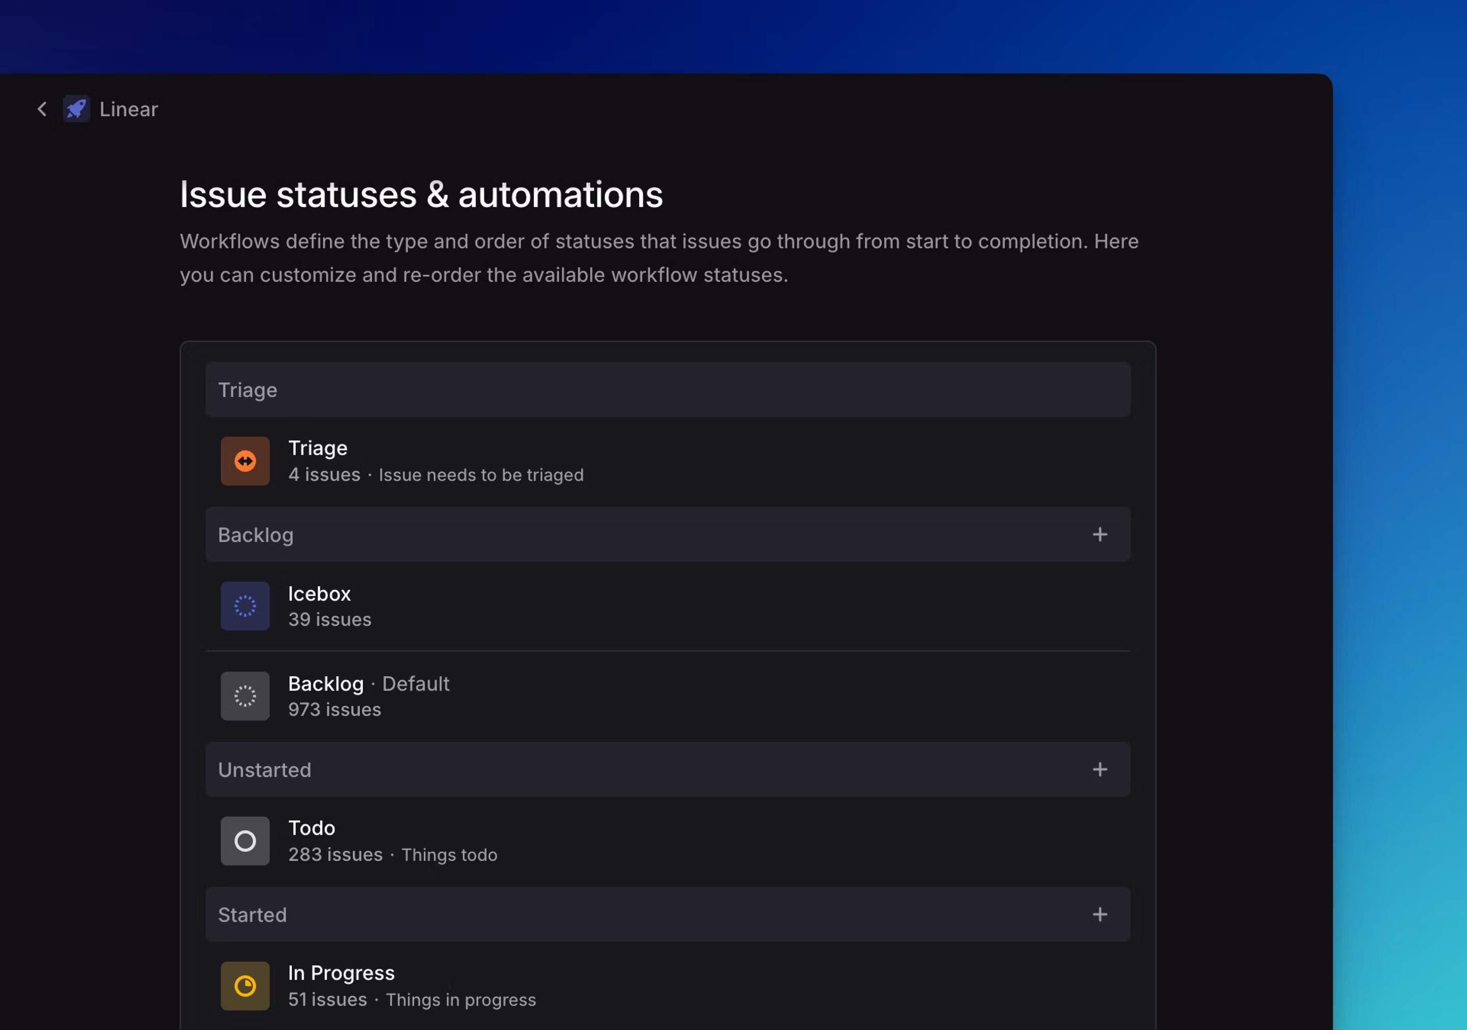Open the Linear workspace label

128,109
